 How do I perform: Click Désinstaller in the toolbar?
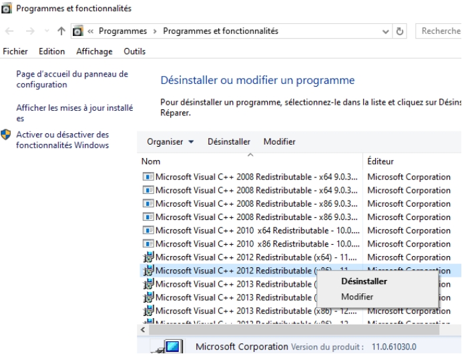(229, 142)
